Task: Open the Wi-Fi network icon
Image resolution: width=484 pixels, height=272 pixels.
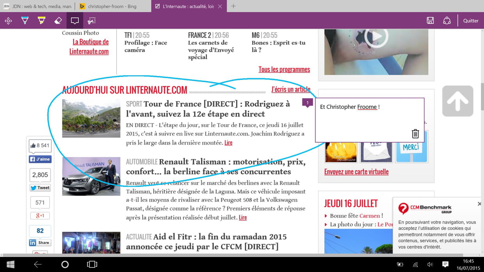Action: (415, 265)
